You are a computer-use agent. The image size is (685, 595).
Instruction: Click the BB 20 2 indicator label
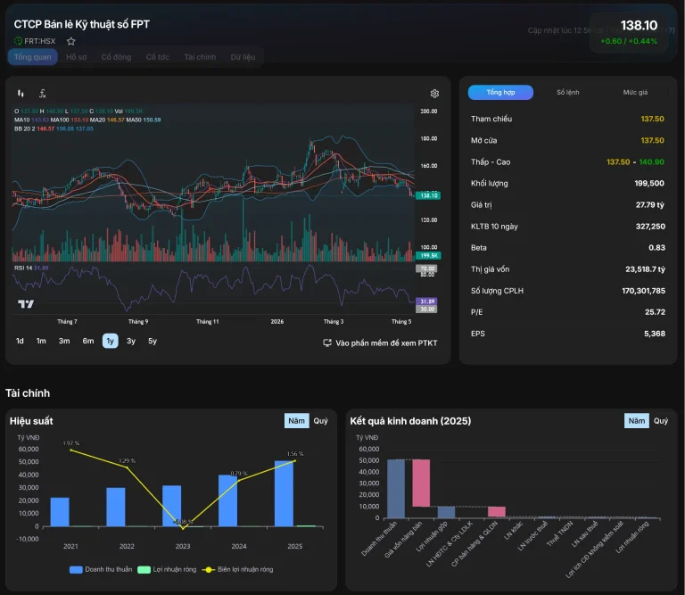(x=24, y=128)
